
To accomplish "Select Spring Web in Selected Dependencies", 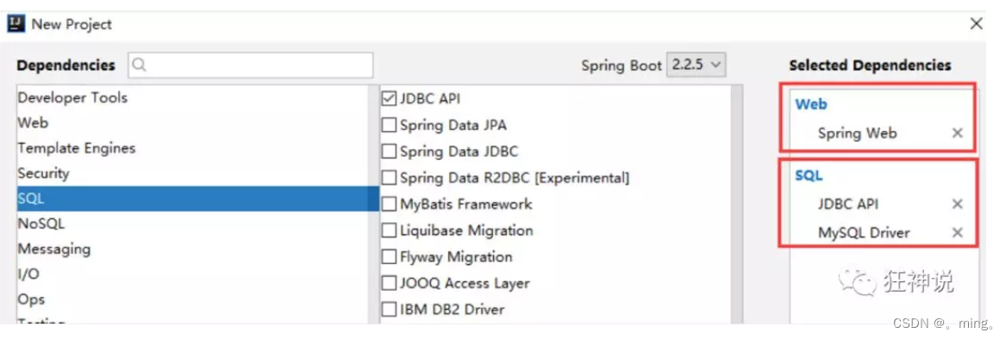I will tap(857, 133).
